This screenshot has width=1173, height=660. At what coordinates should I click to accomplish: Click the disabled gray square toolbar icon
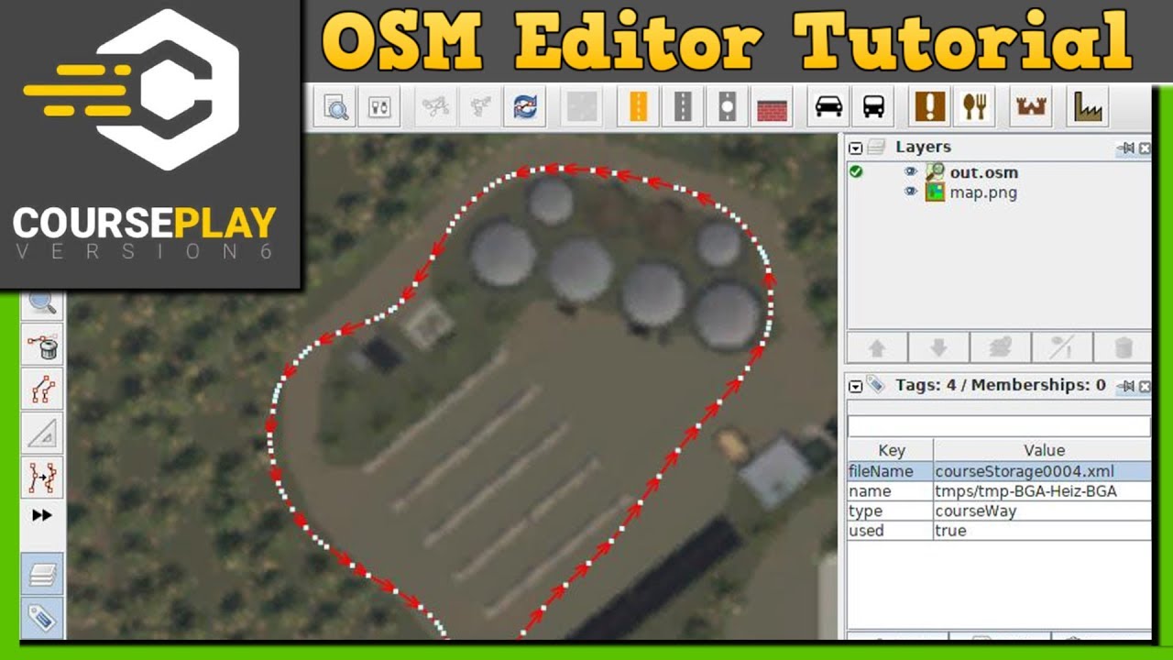click(583, 107)
